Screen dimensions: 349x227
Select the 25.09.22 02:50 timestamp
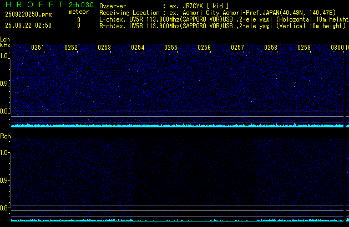click(x=28, y=25)
